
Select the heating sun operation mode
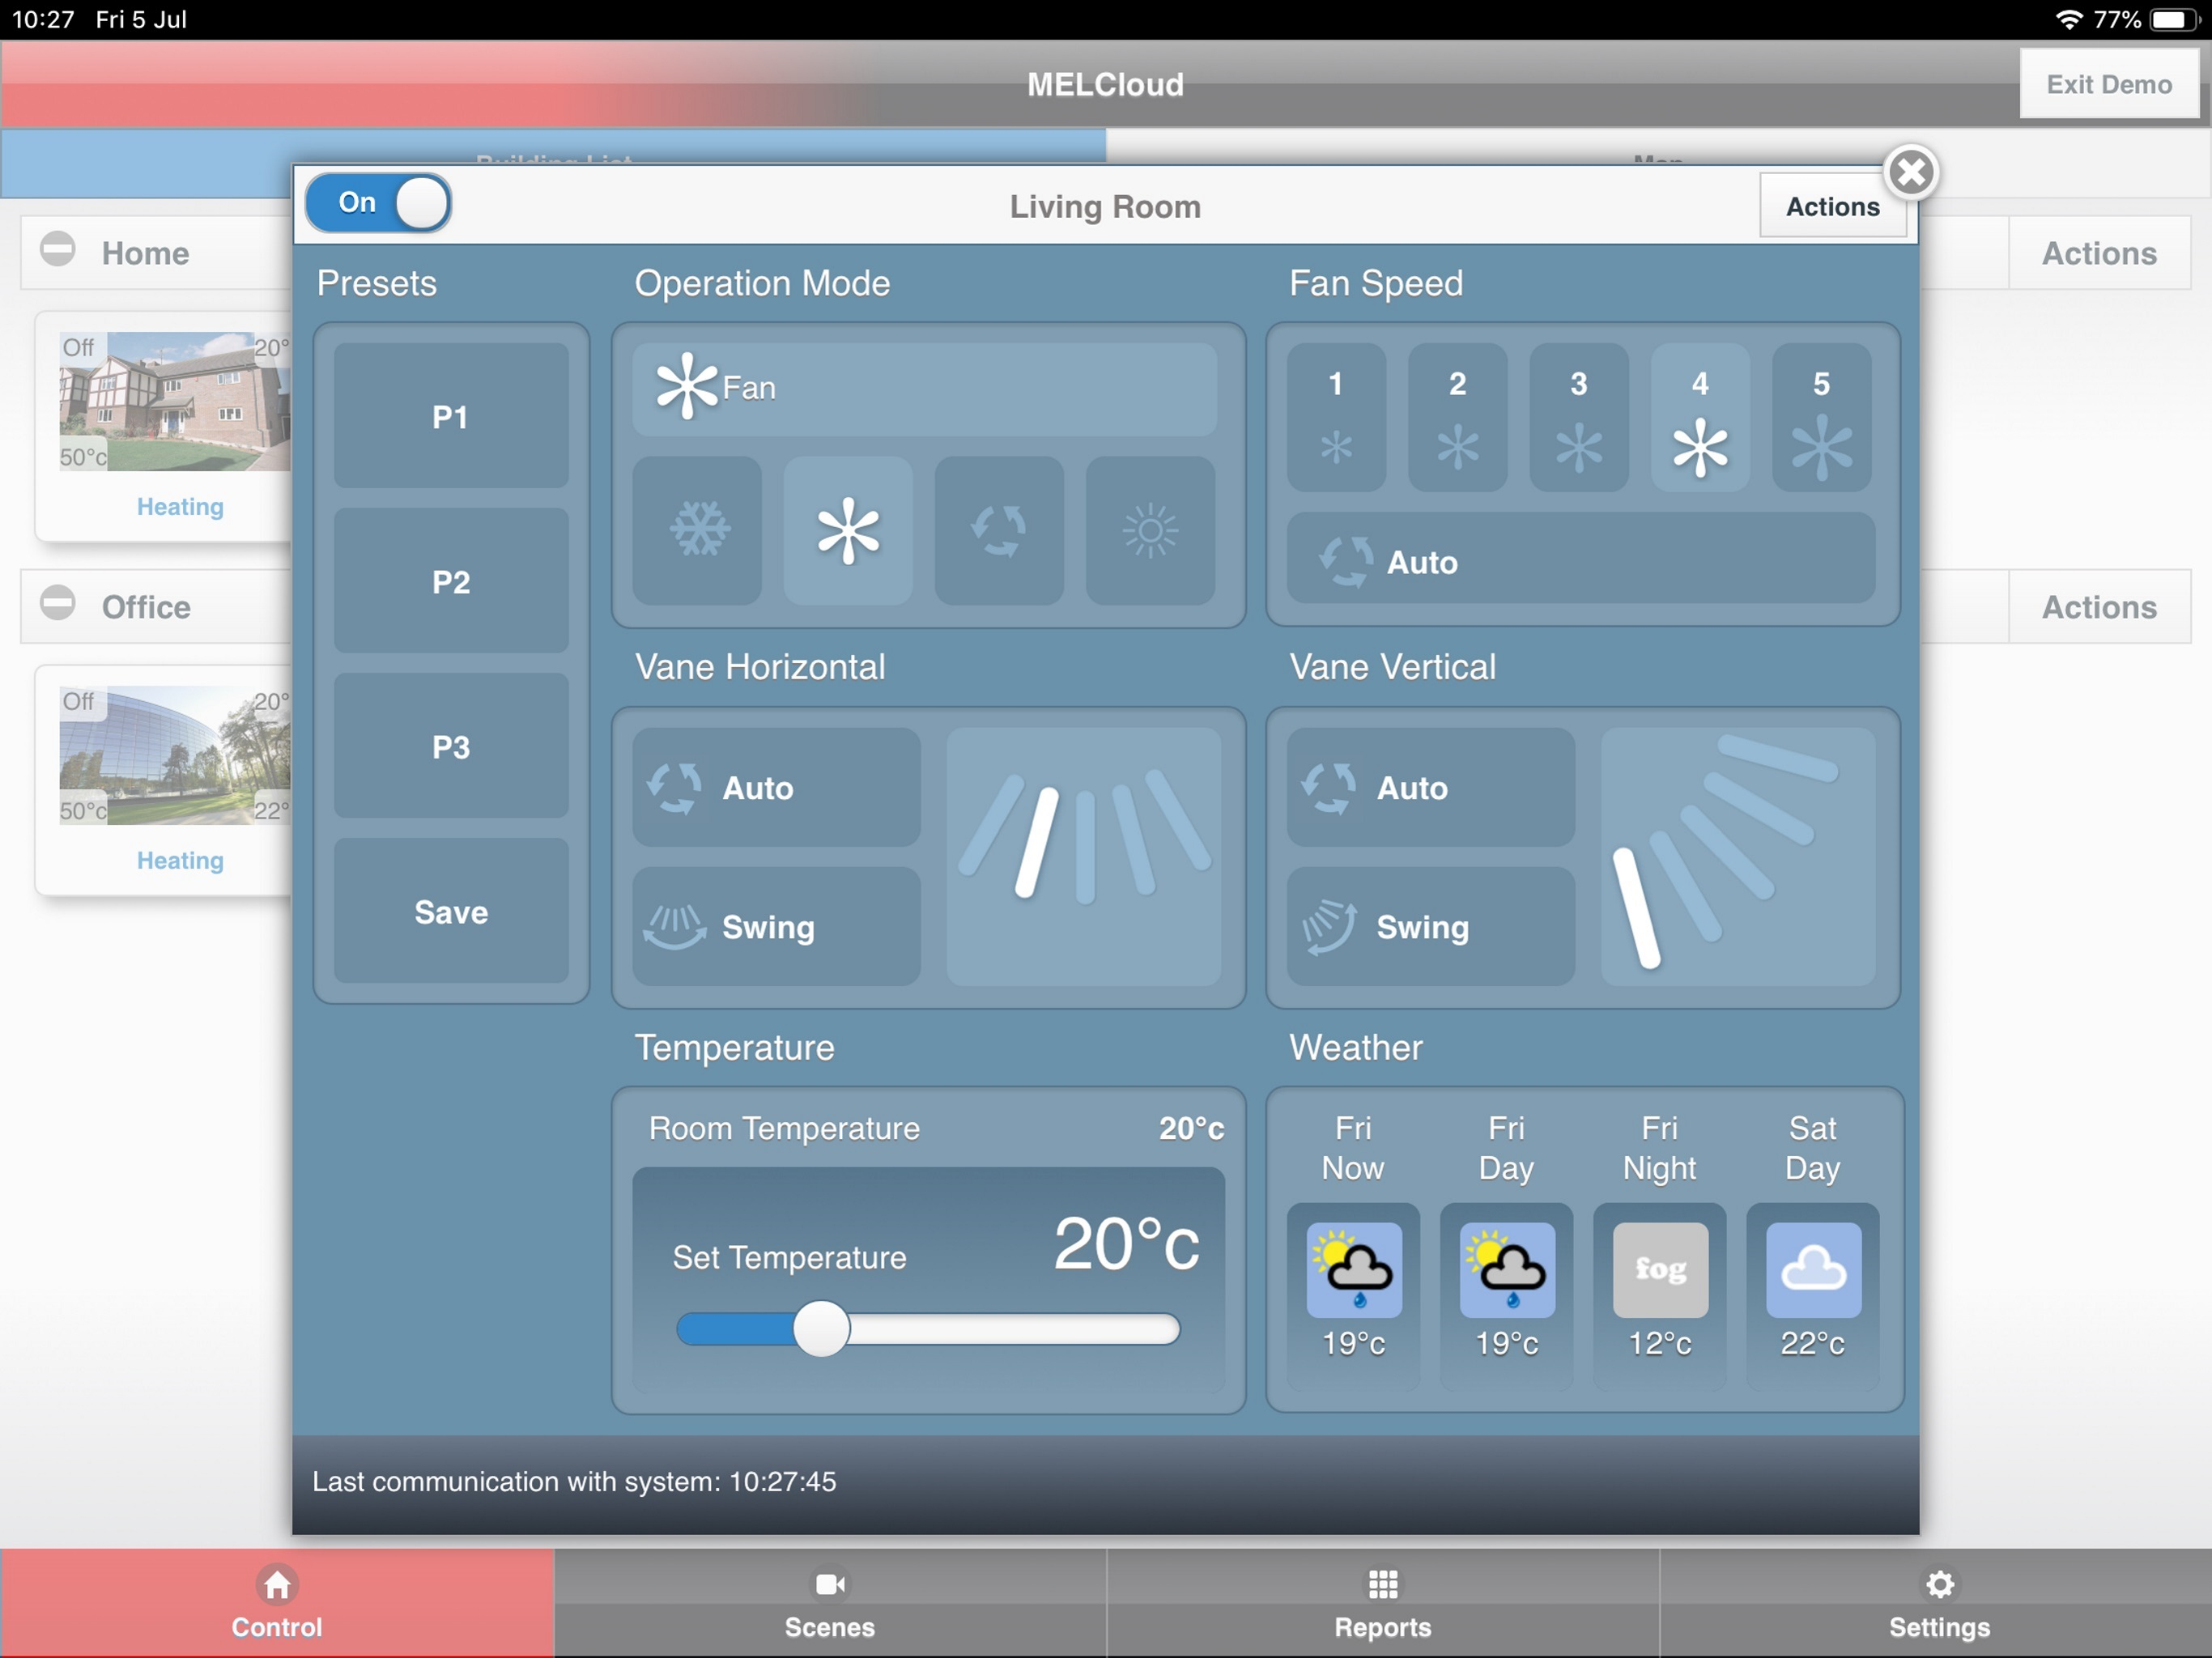tap(1150, 530)
